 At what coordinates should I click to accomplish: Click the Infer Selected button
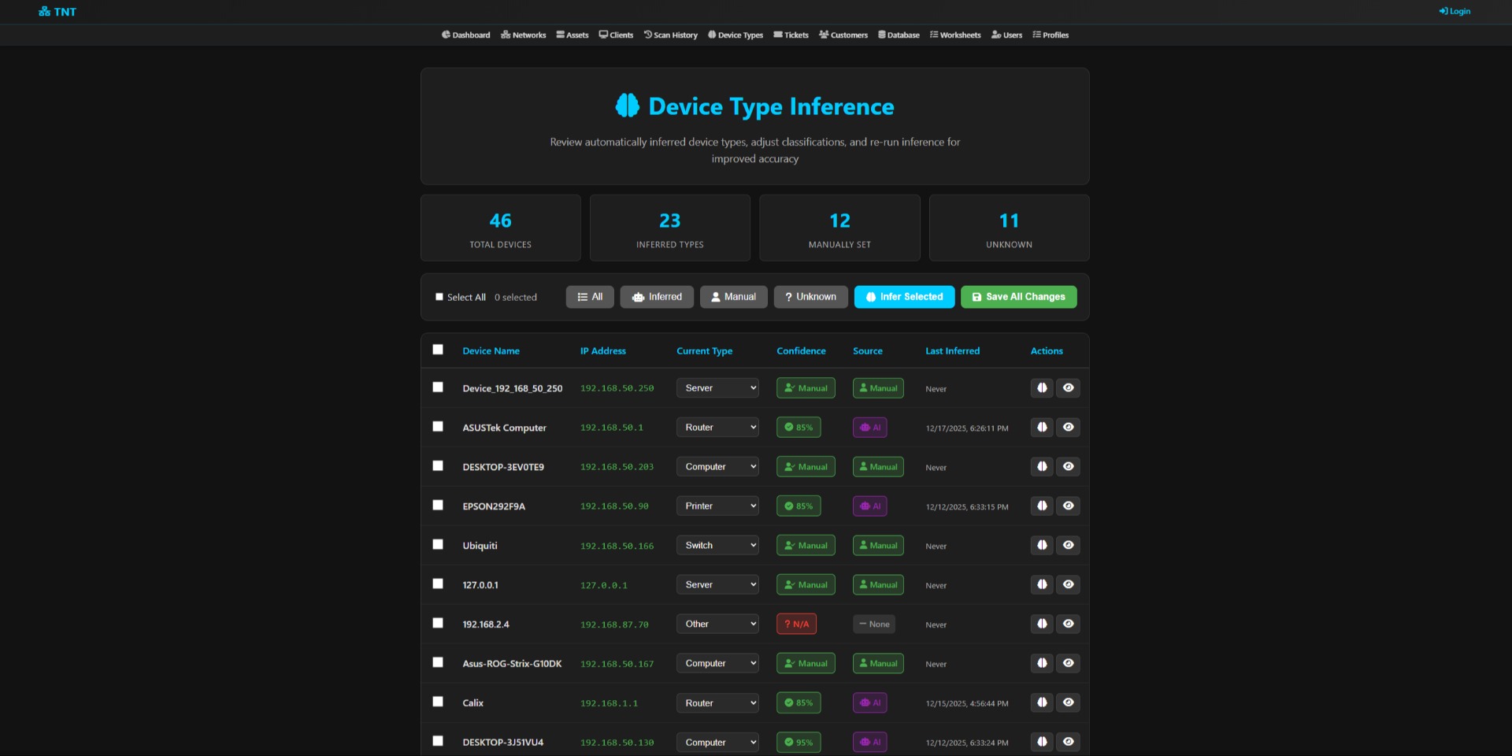point(904,297)
